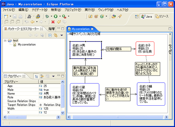Open the 検索(A) menu
Viewport: 175px width, 127px height.
(x=56, y=10)
